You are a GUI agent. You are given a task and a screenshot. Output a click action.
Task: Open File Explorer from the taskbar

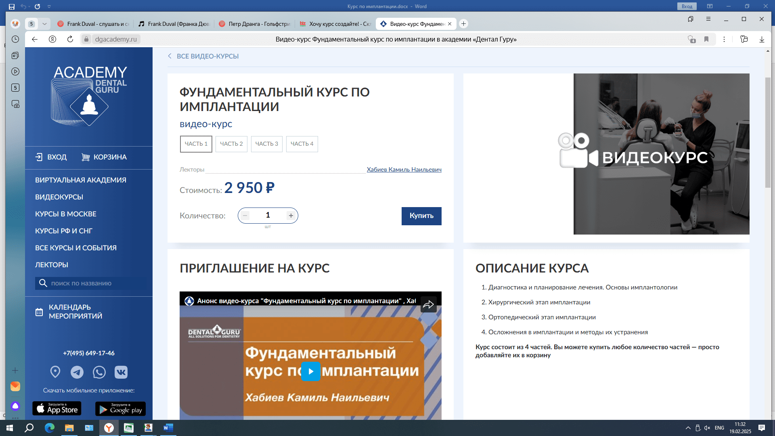pos(69,428)
